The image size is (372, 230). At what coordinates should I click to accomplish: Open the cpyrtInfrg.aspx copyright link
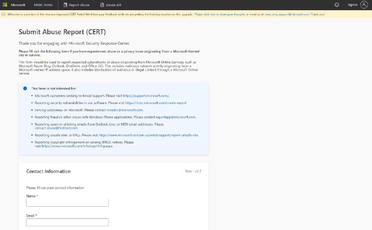77,146
